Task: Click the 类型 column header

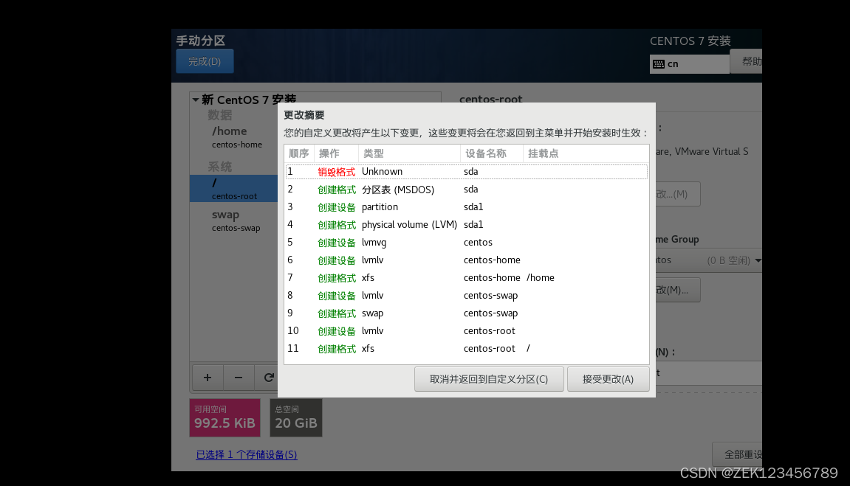Action: 409,153
